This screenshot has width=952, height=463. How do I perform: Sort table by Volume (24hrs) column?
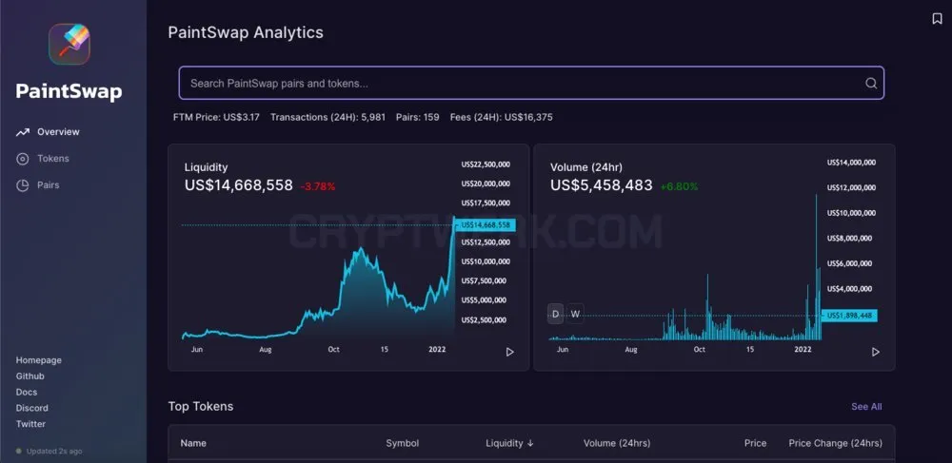617,443
